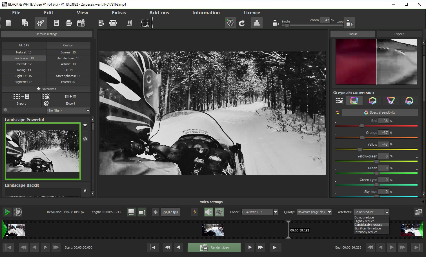The image size is (426, 257).
Task: Expand the No filter dropdown
Action: click(x=88, y=111)
